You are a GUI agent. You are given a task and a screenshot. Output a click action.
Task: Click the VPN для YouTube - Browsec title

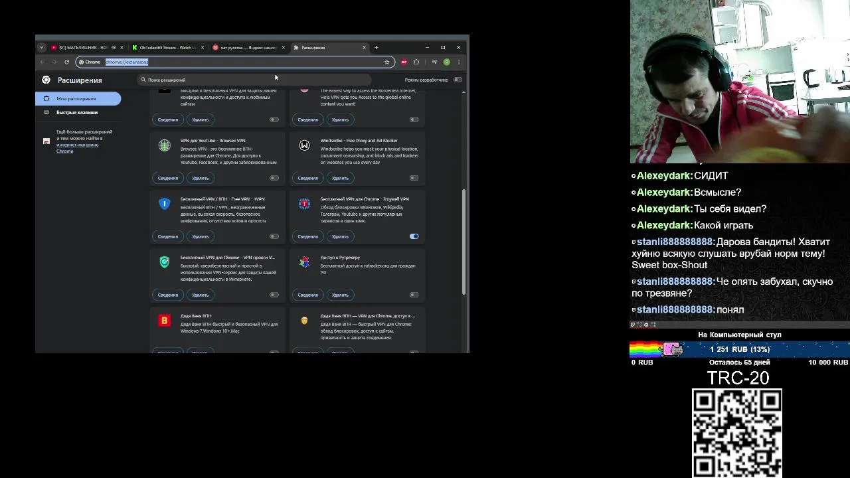pyautogui.click(x=212, y=141)
